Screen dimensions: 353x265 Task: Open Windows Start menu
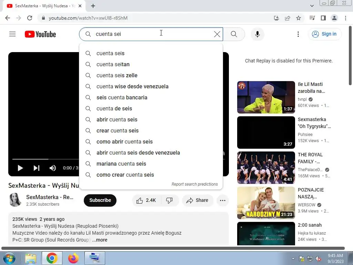[x=9, y=258]
